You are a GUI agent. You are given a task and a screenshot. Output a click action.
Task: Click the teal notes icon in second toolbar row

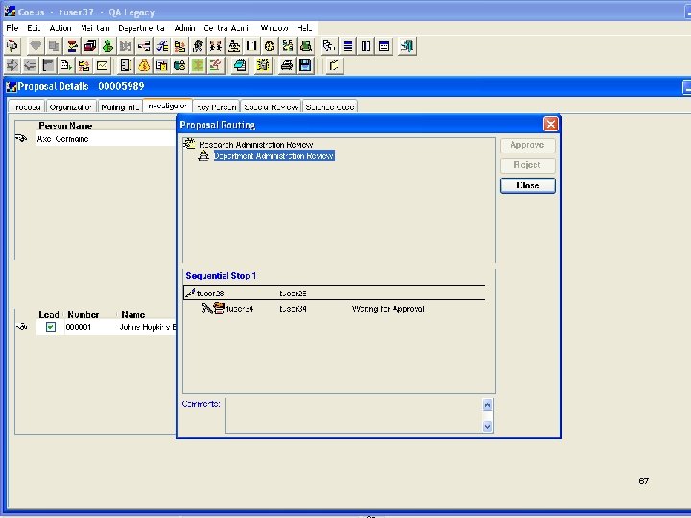point(240,65)
